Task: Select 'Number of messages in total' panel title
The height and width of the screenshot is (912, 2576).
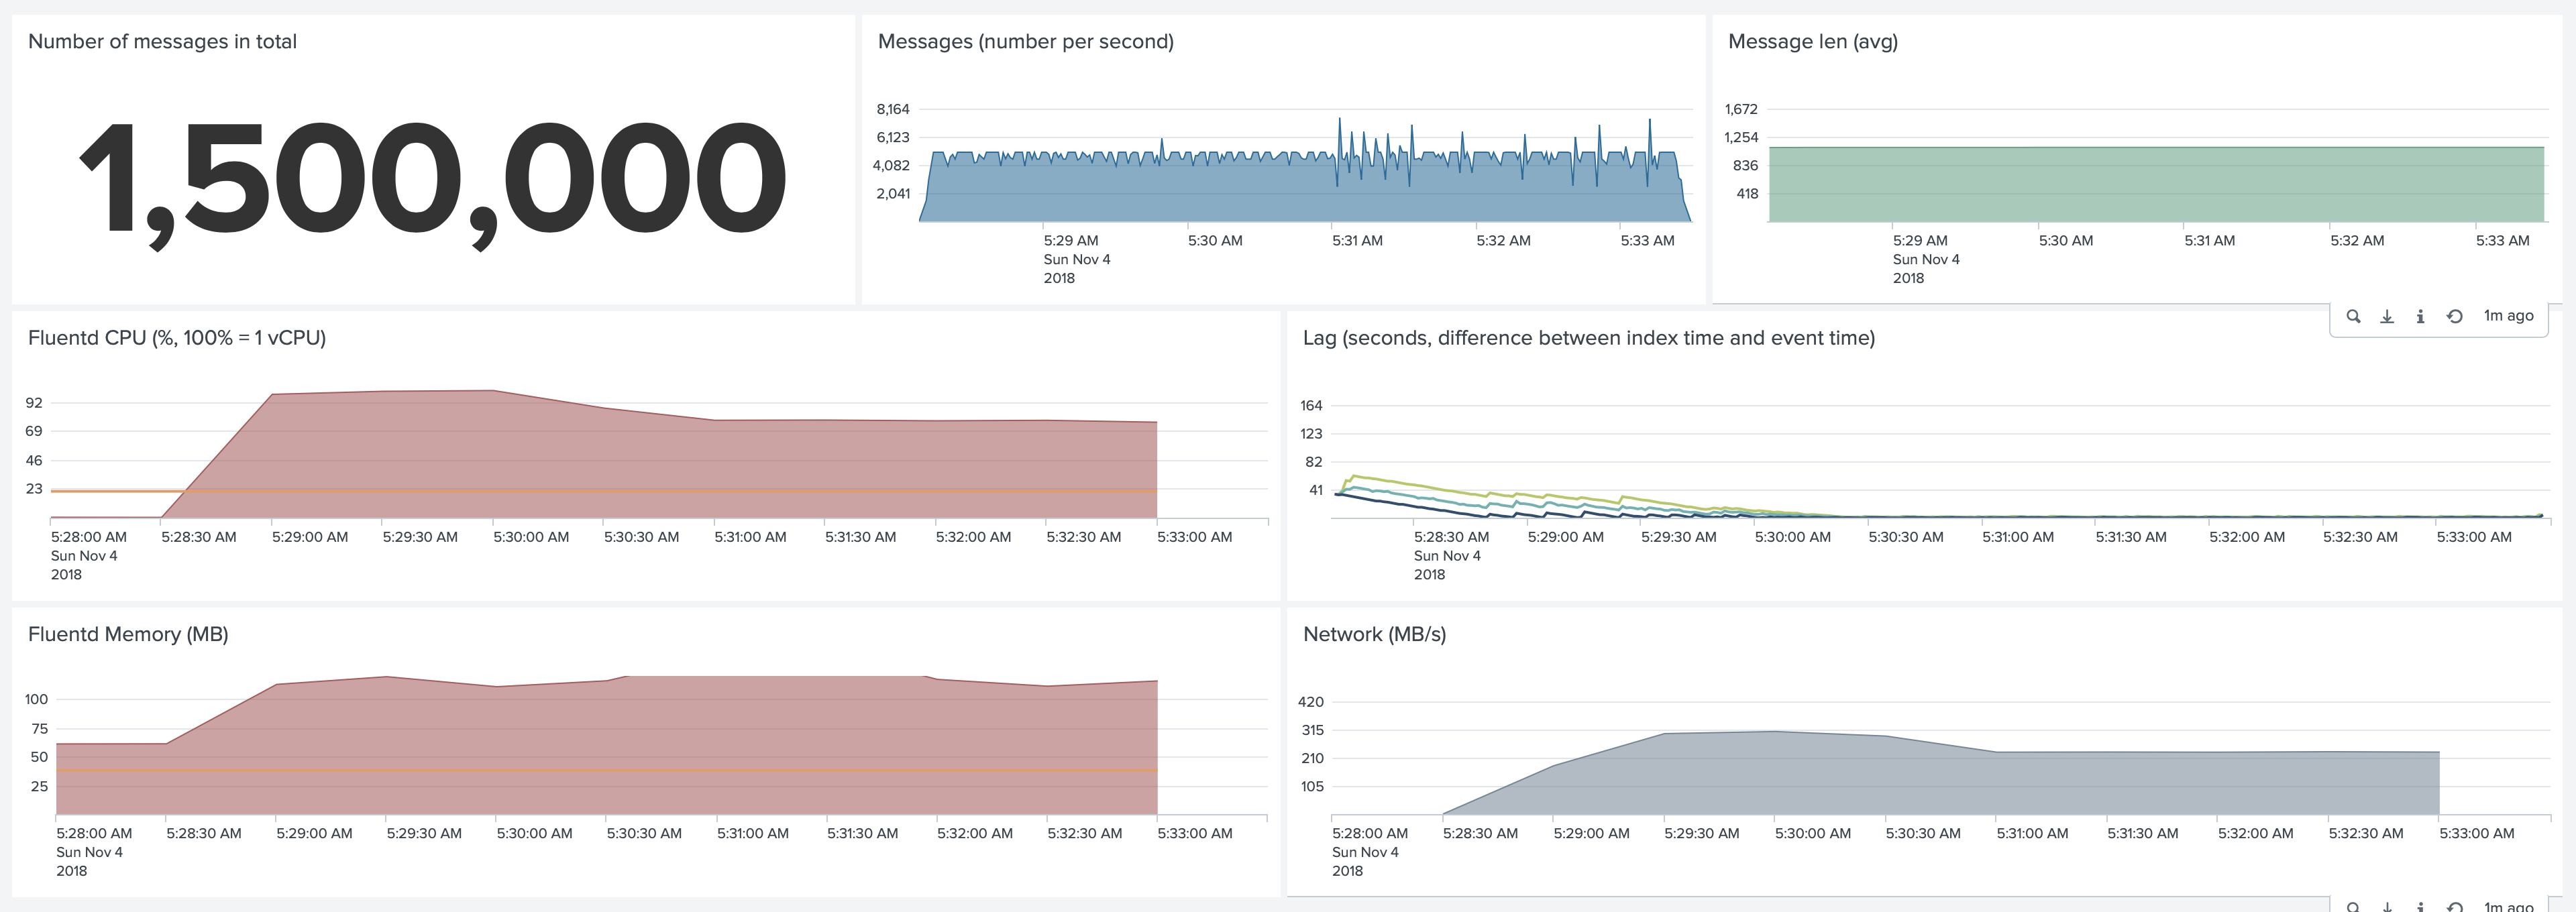Action: [x=162, y=41]
